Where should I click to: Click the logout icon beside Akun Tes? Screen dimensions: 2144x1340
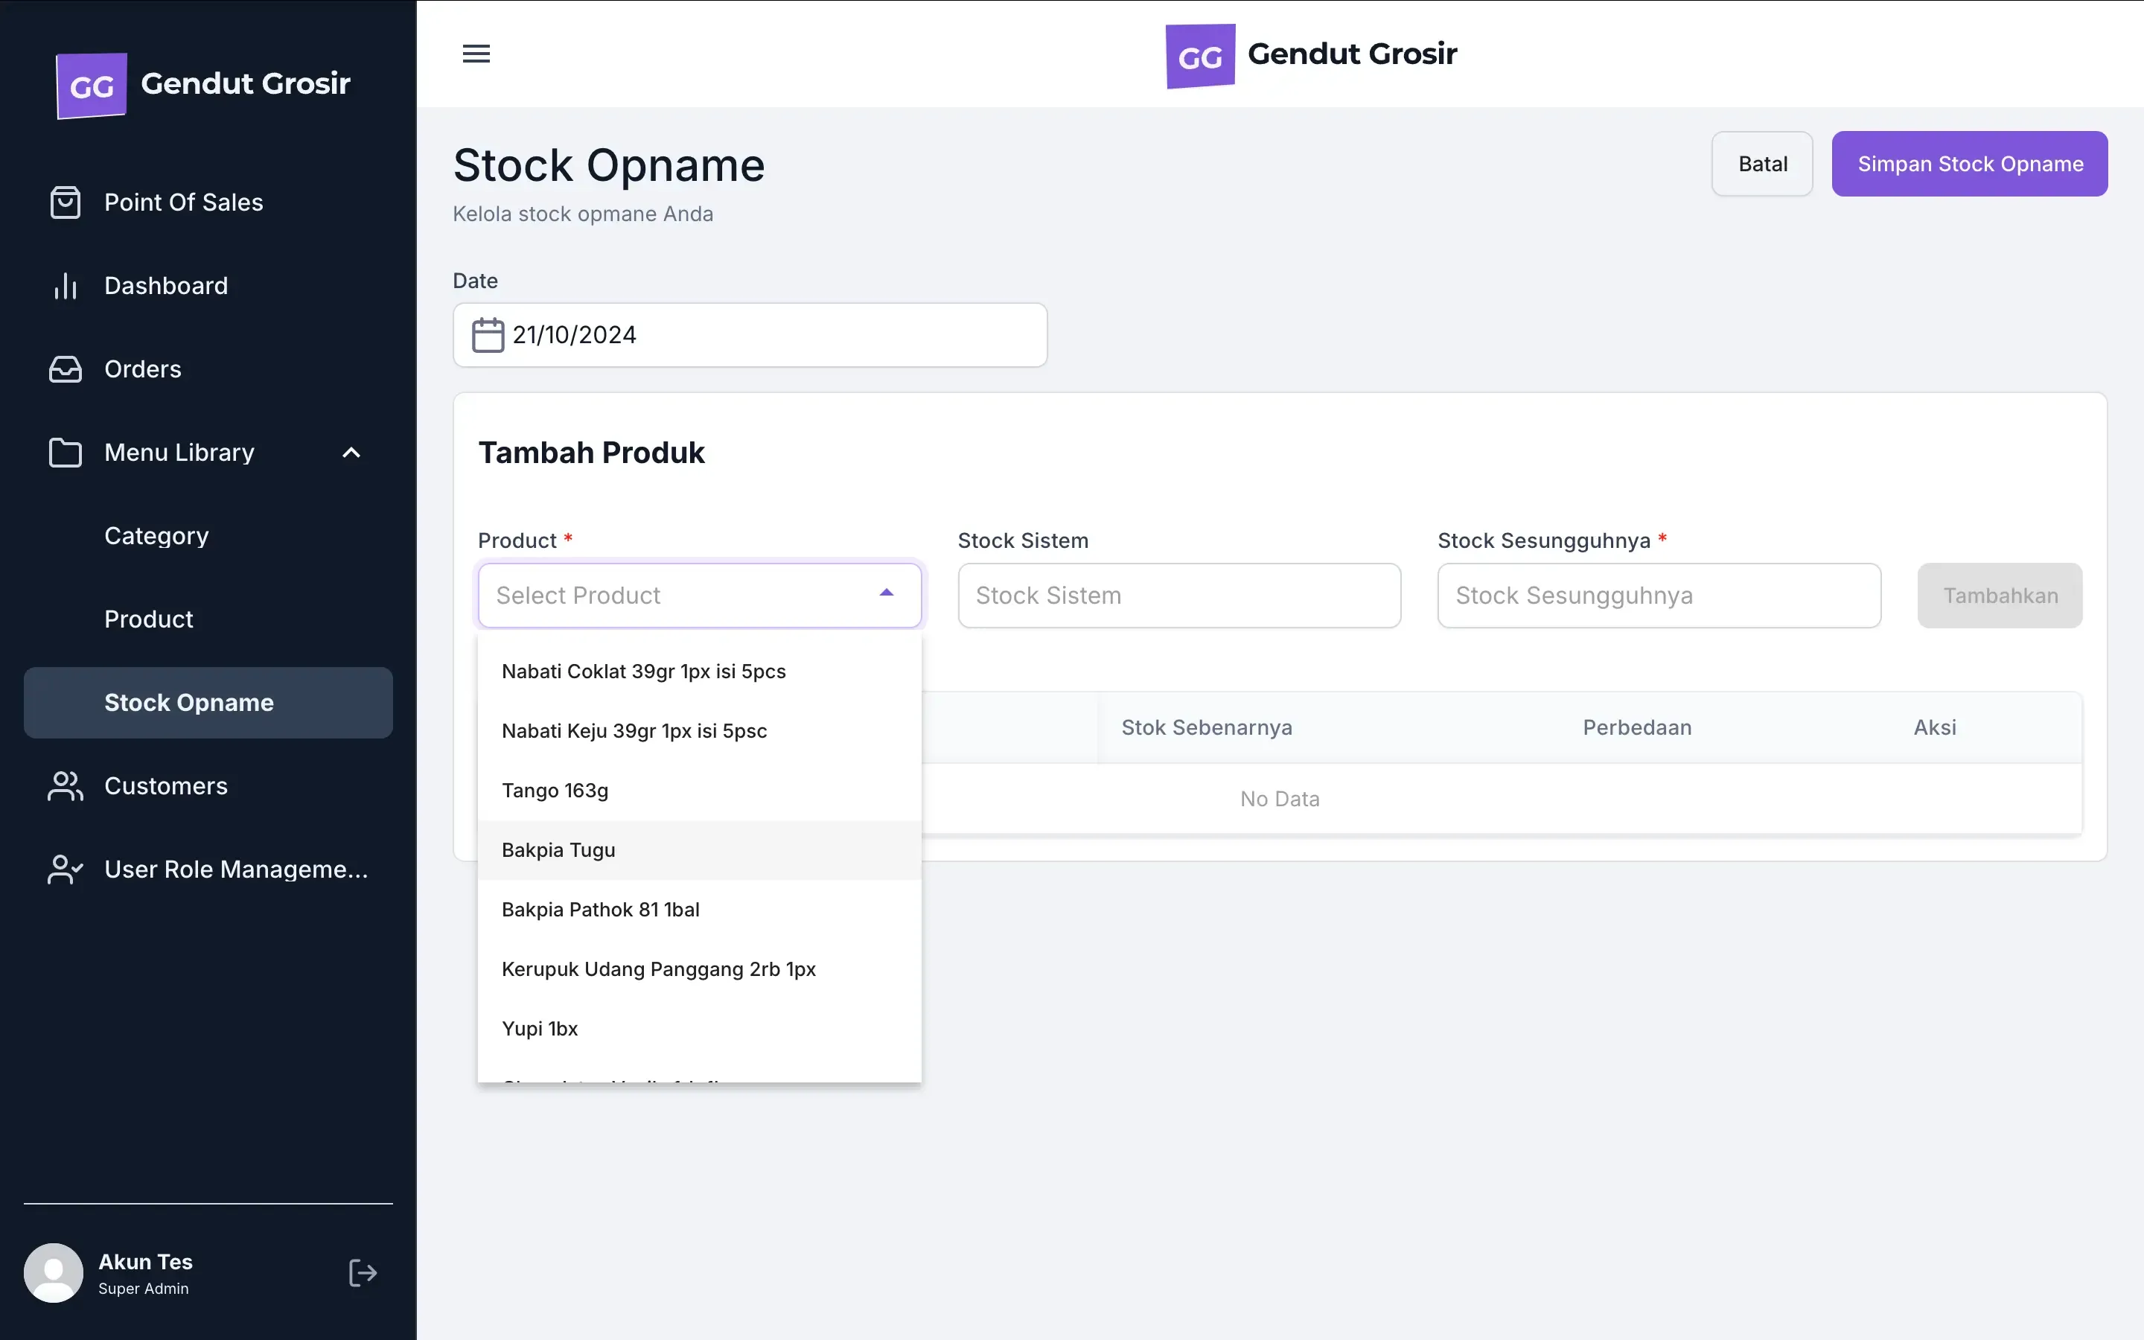coord(363,1273)
